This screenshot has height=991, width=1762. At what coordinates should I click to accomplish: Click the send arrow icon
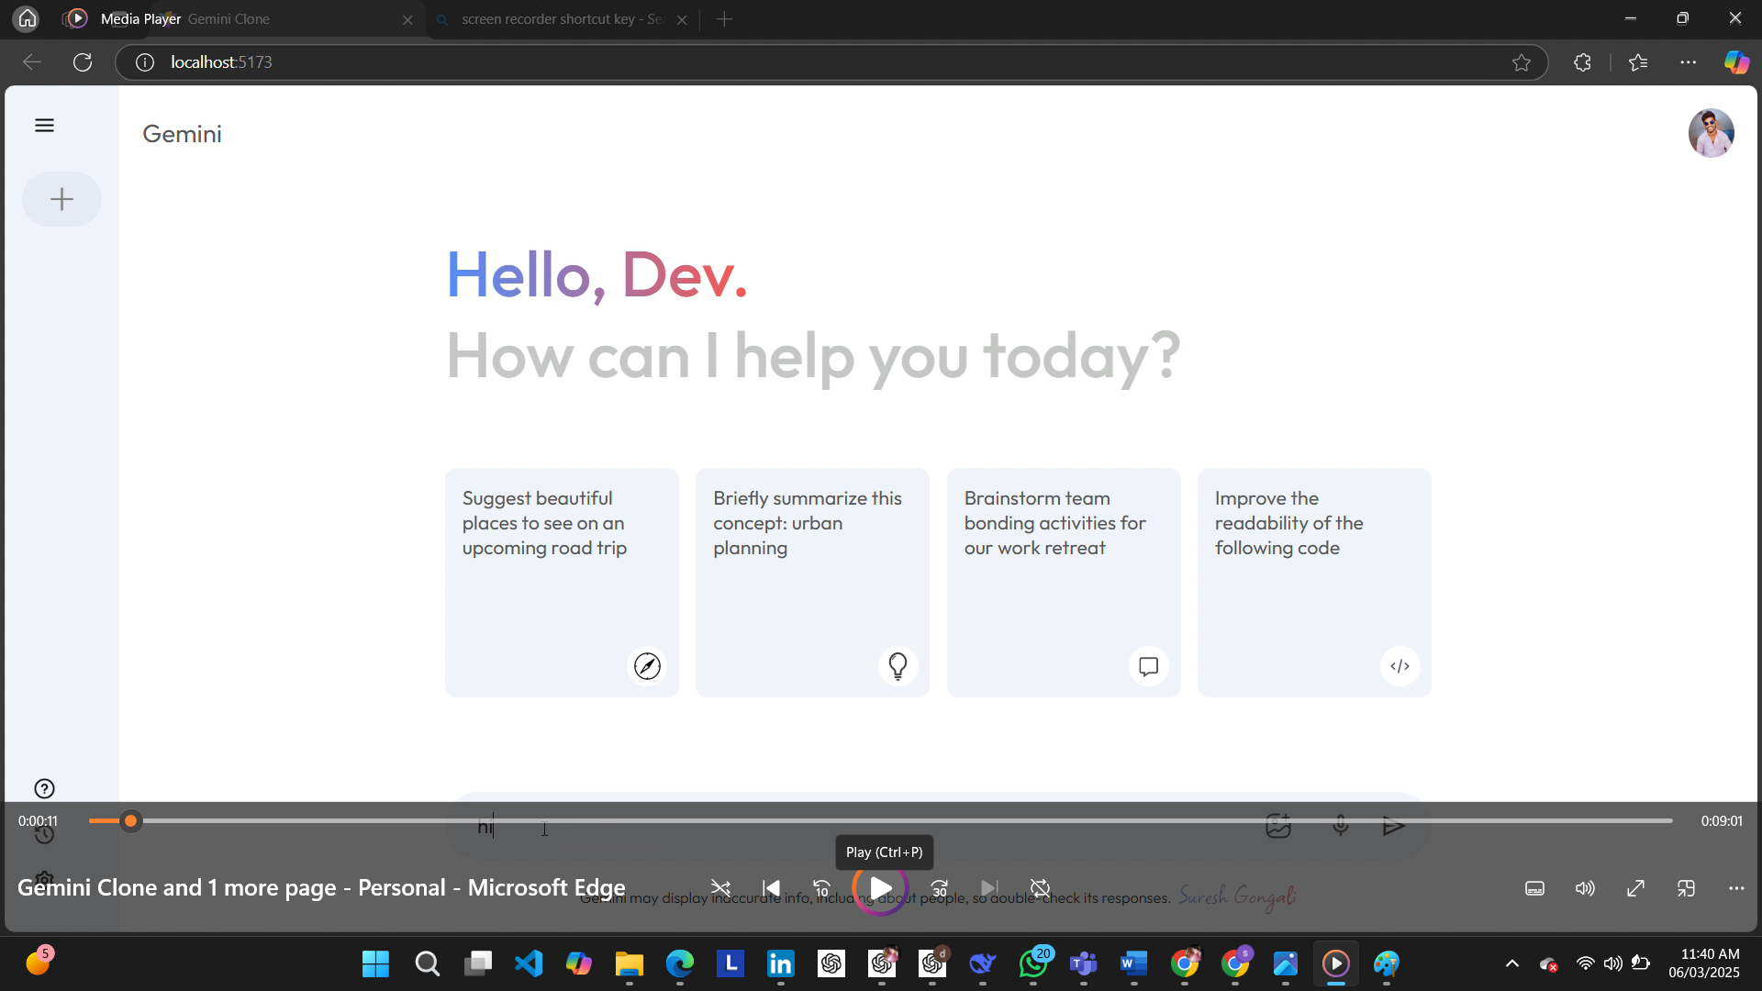[1394, 826]
